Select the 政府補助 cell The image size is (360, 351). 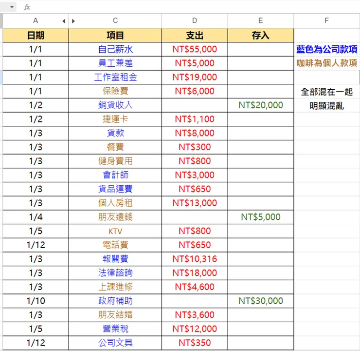pos(115,301)
